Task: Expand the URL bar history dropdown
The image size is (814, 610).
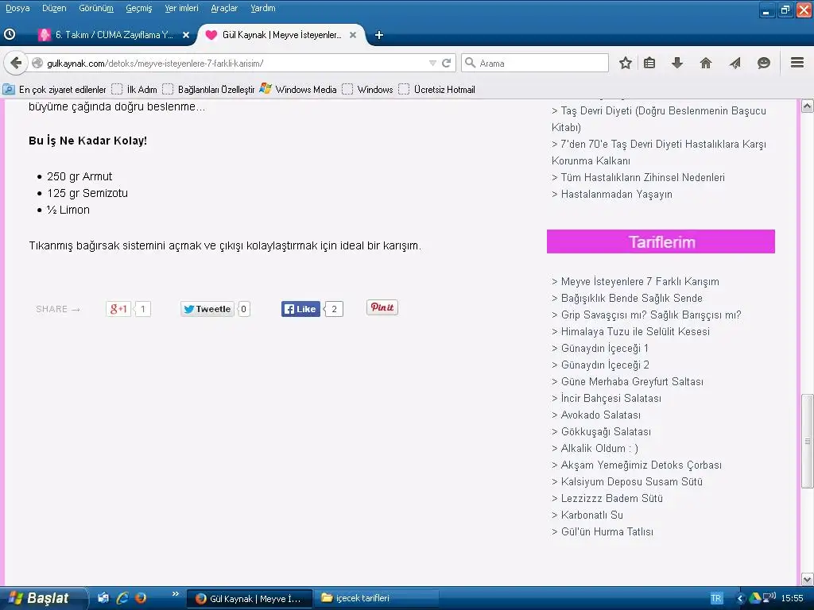Action: [432, 64]
